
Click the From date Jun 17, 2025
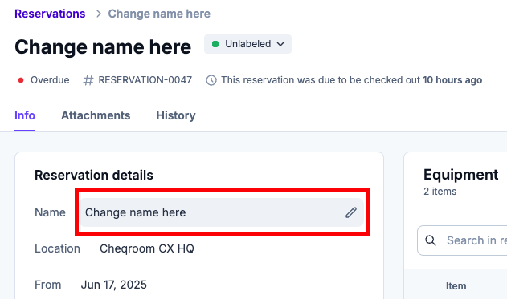coord(114,285)
